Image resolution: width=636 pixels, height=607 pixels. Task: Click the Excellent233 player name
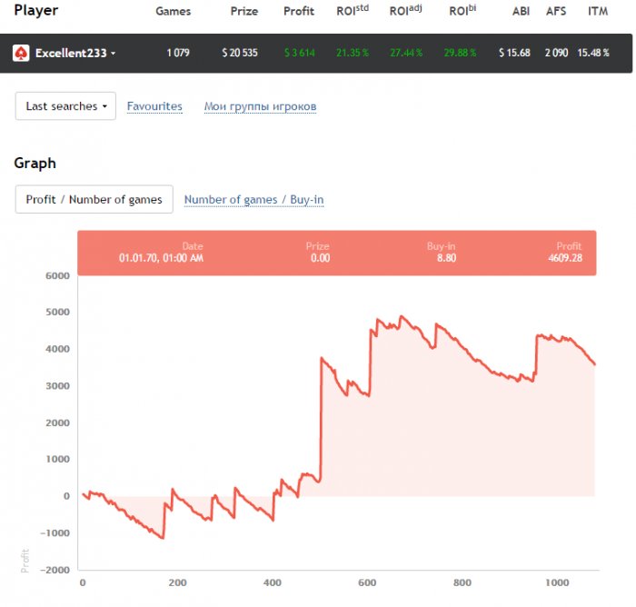point(69,54)
